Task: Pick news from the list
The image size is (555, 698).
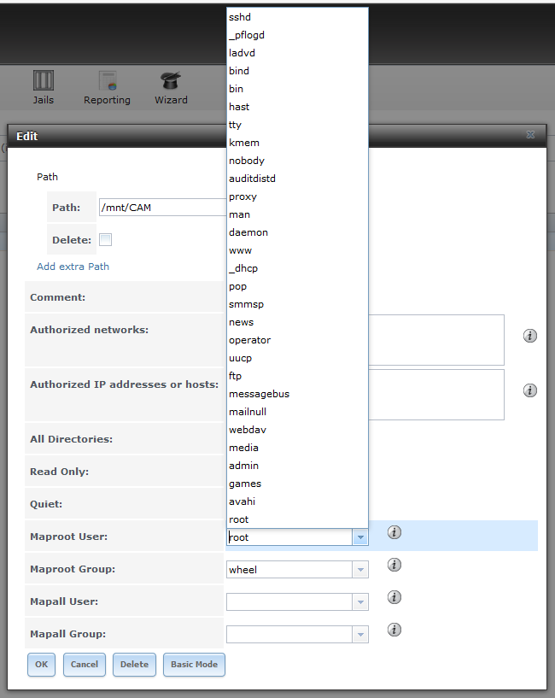Action: tap(297, 322)
